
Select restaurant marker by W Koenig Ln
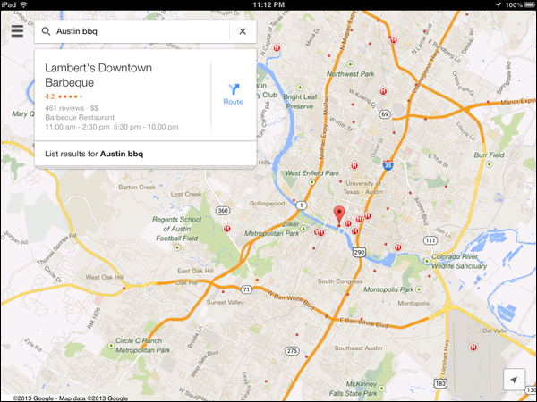pos(383,91)
